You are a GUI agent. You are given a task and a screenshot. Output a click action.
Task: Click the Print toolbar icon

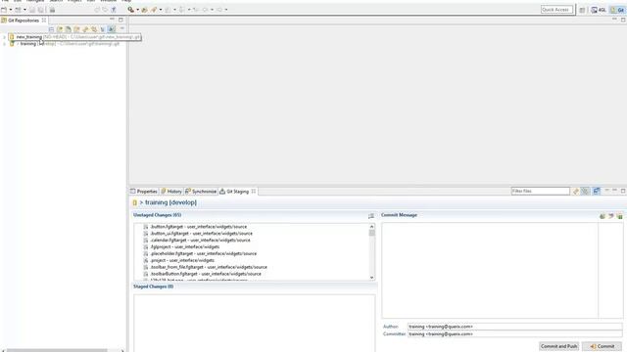52,10
